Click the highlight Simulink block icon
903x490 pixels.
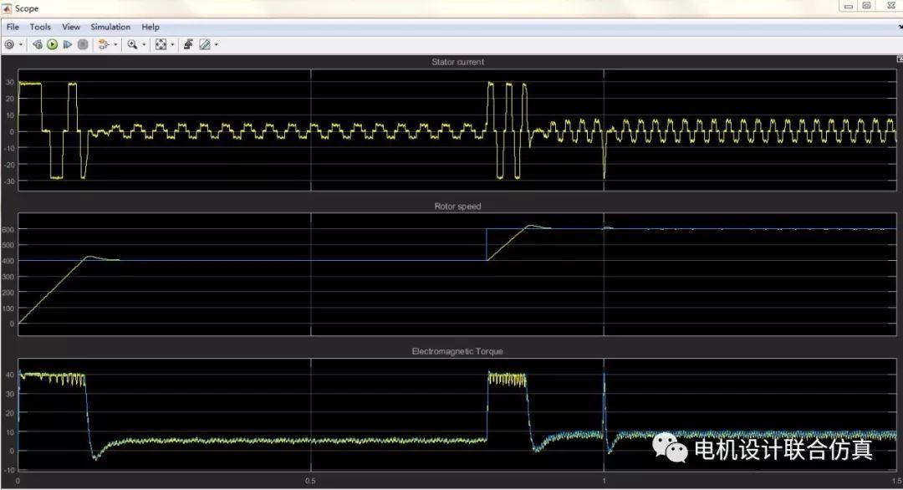click(103, 44)
